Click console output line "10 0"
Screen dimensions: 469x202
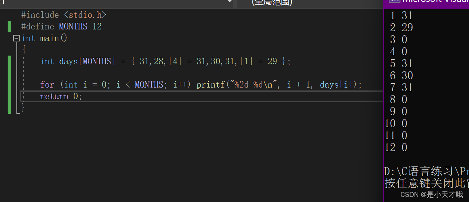(396, 124)
